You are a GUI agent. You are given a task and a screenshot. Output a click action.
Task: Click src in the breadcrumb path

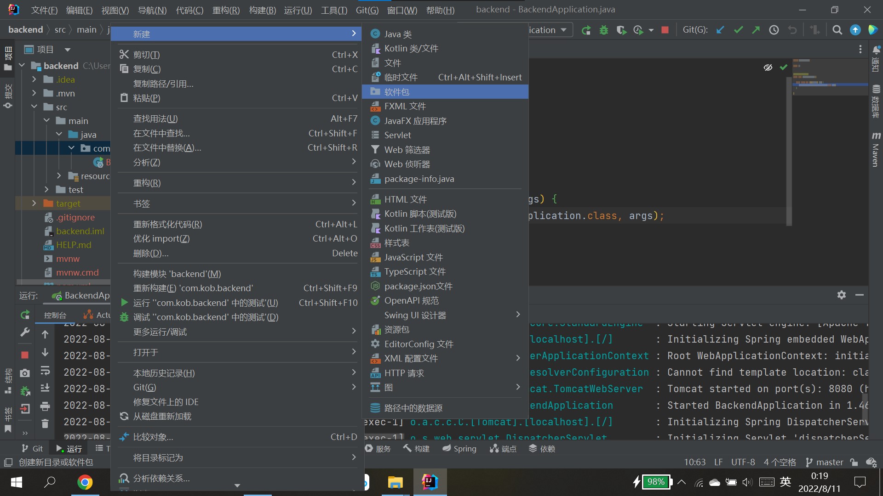pyautogui.click(x=60, y=30)
